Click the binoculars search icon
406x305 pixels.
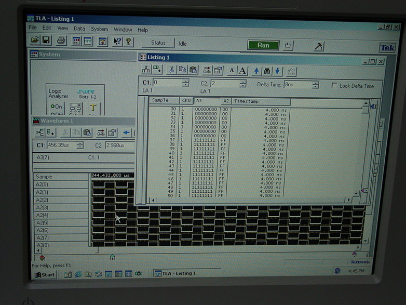[x=267, y=71]
